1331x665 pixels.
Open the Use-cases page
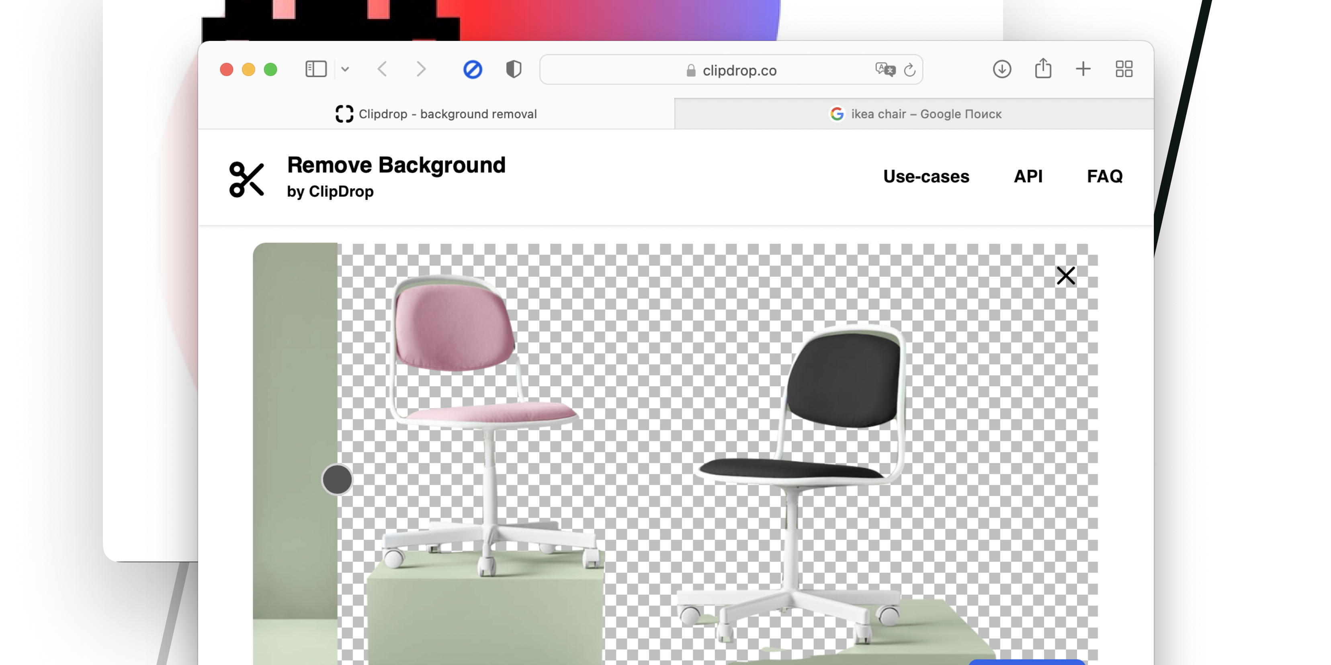tap(926, 177)
